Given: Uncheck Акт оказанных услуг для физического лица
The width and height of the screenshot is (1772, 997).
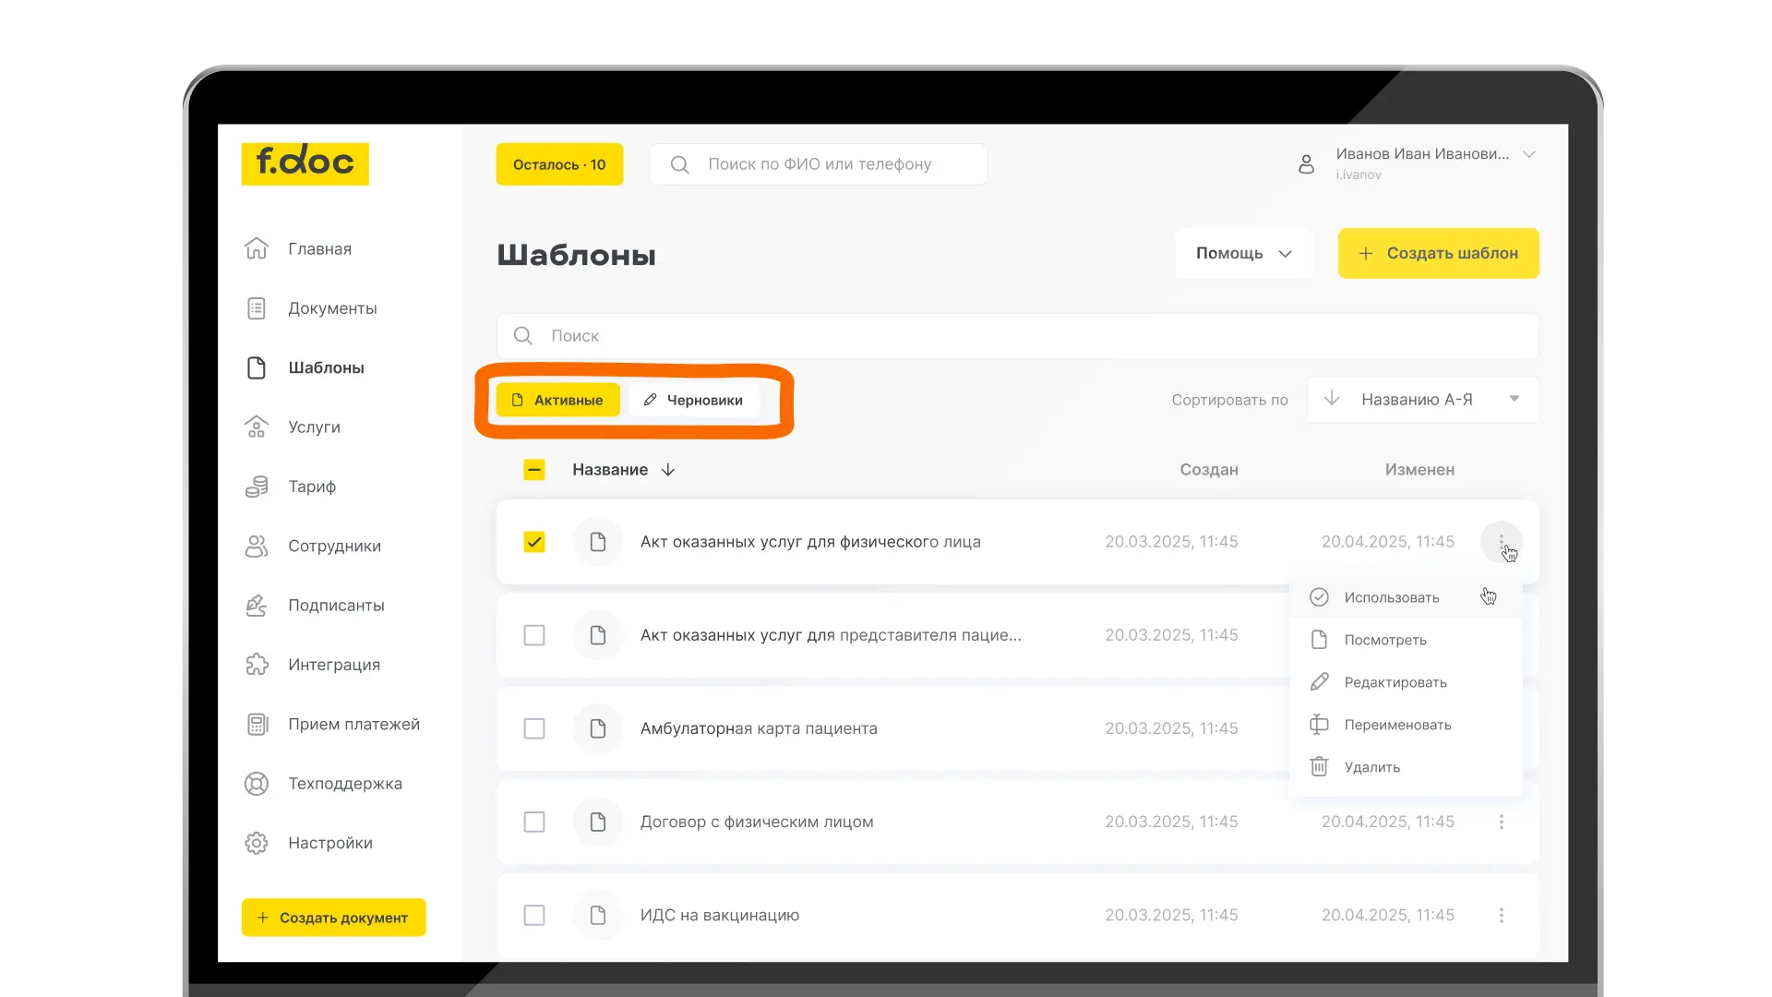Looking at the screenshot, I should tap(534, 542).
